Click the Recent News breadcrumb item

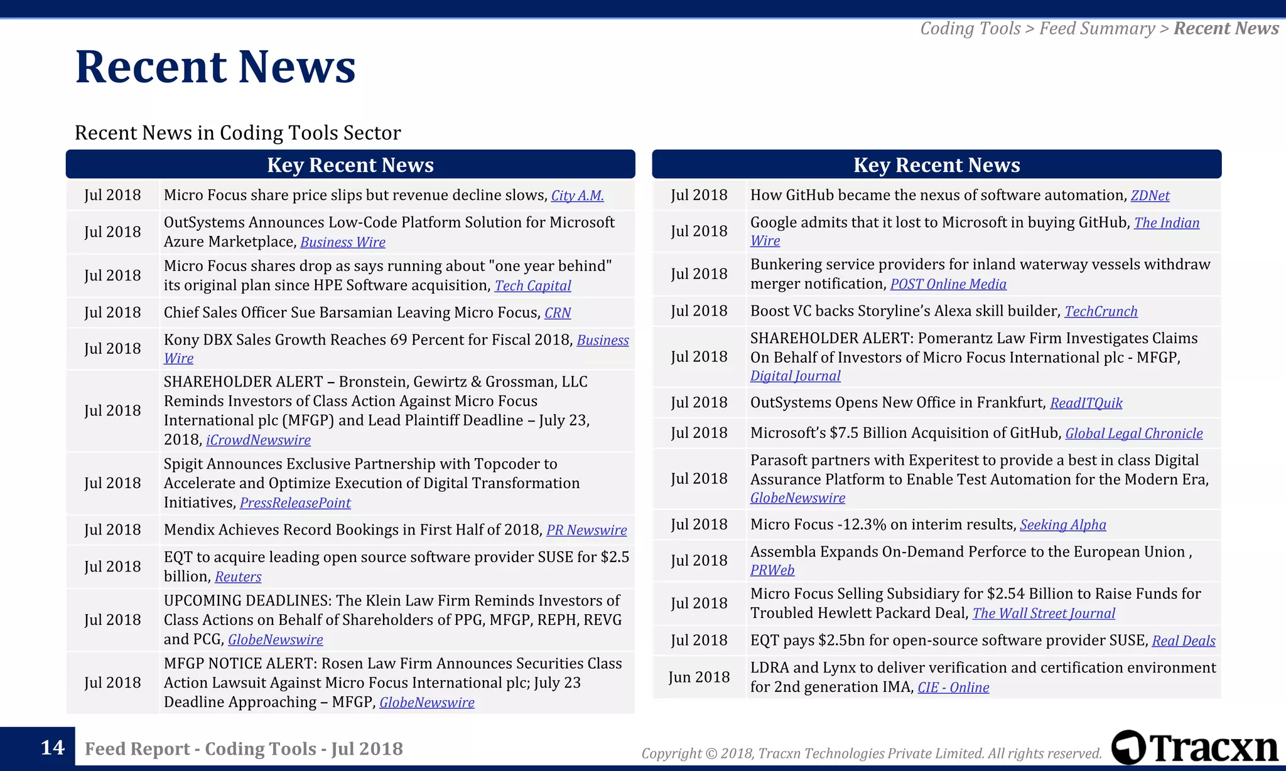click(x=1226, y=28)
